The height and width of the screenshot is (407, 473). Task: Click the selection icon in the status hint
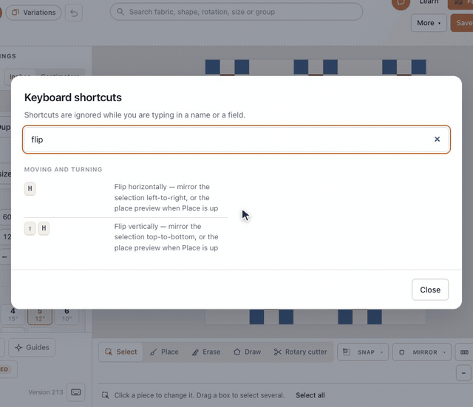tap(105, 395)
